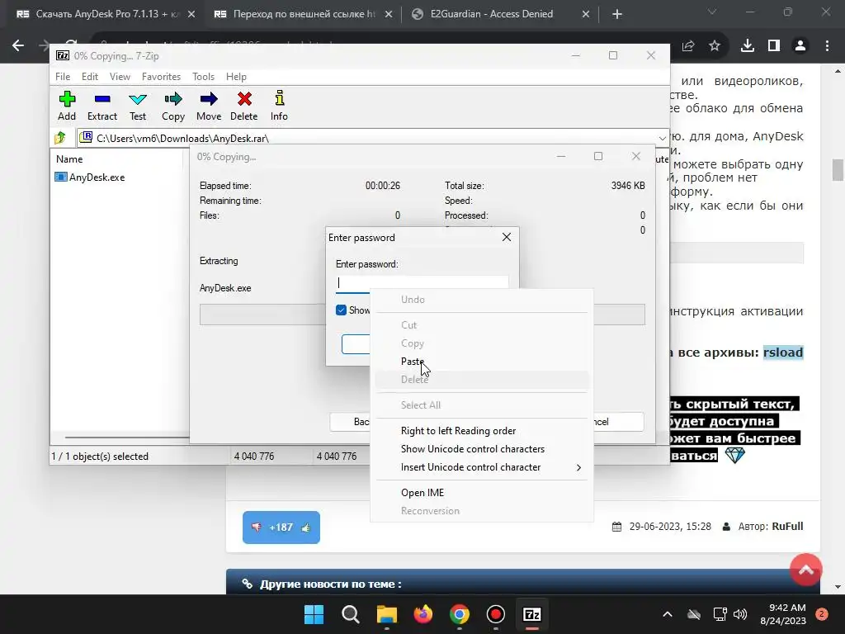Click the Chrome taskbar icon
This screenshot has height=634, width=845.
pyautogui.click(x=459, y=614)
